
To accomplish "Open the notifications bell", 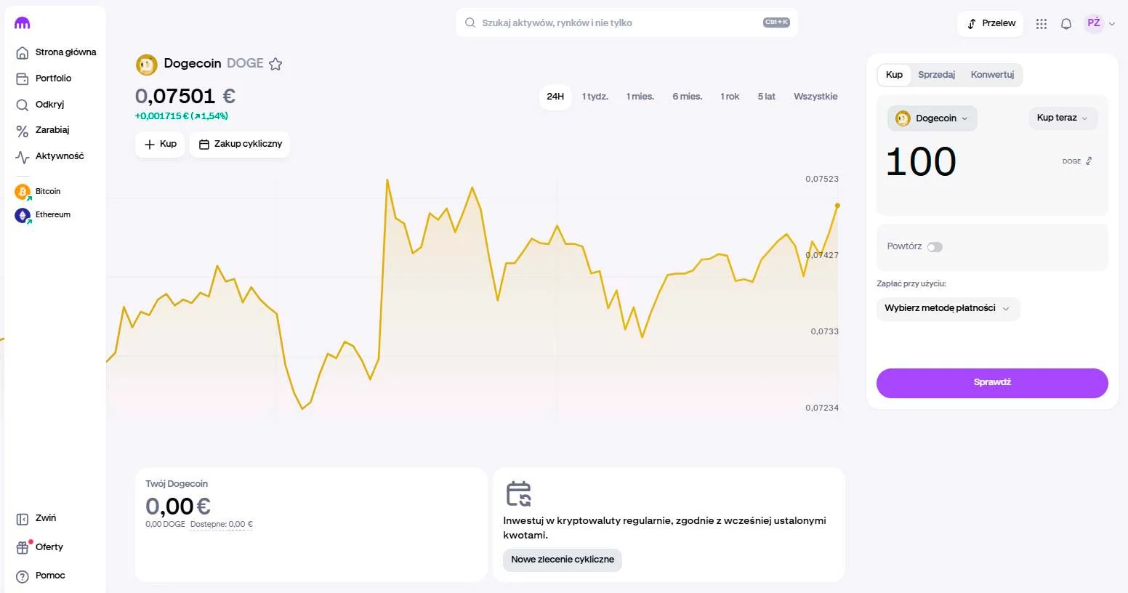I will [1066, 24].
